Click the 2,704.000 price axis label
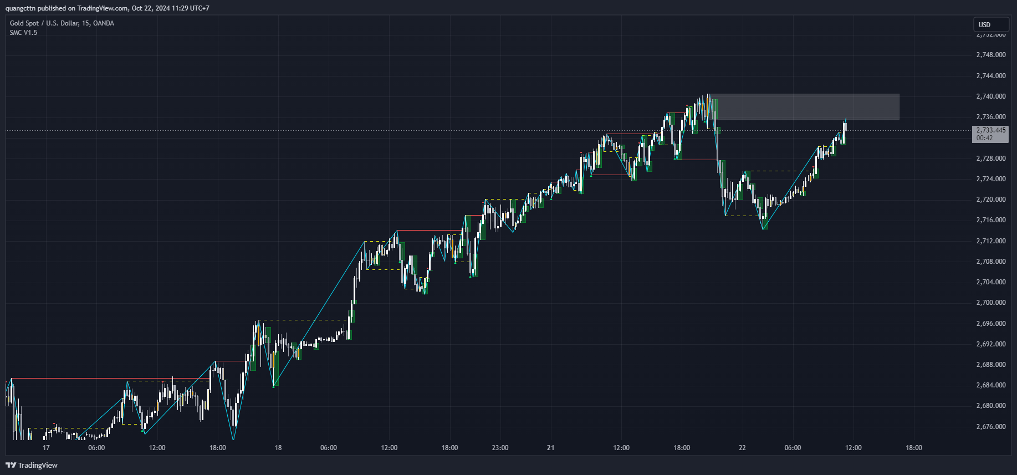The width and height of the screenshot is (1017, 475). 991,282
